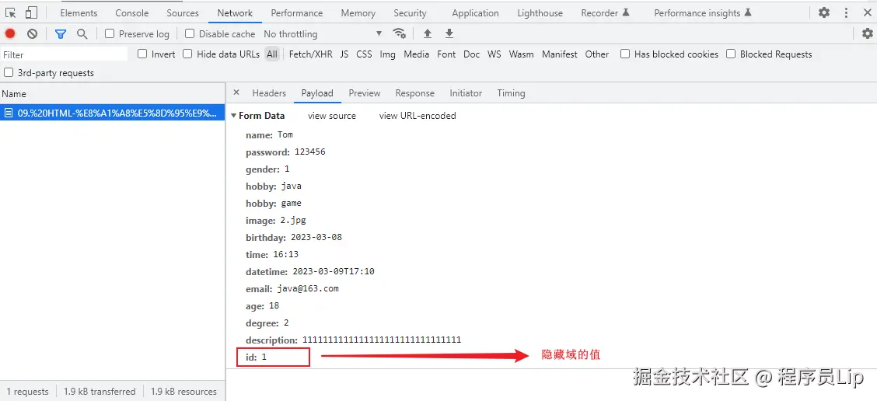Filter requests by Manifest

click(559, 54)
